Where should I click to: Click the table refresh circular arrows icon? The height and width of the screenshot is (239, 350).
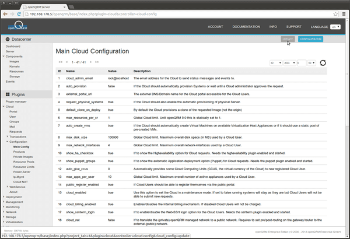[323, 63]
